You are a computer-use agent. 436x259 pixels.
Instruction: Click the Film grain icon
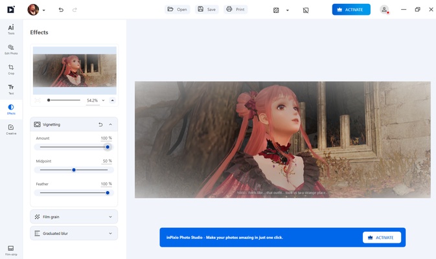tap(37, 217)
